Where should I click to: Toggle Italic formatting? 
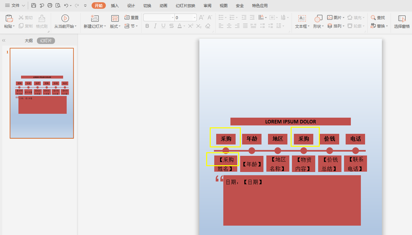point(155,26)
